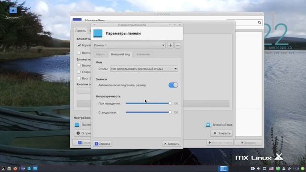306x172 pixels.
Task: Check the 'Верну...' checkbox
Action: click(x=79, y=65)
